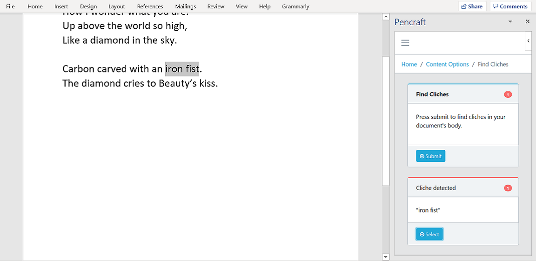
Task: Close the Pencraft task pane
Action: 528,21
